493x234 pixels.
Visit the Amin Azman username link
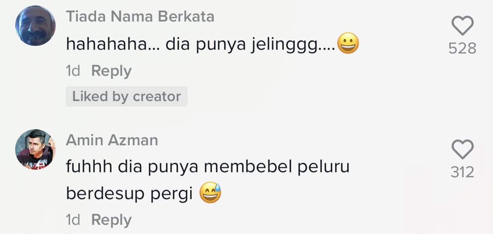[x=112, y=140]
